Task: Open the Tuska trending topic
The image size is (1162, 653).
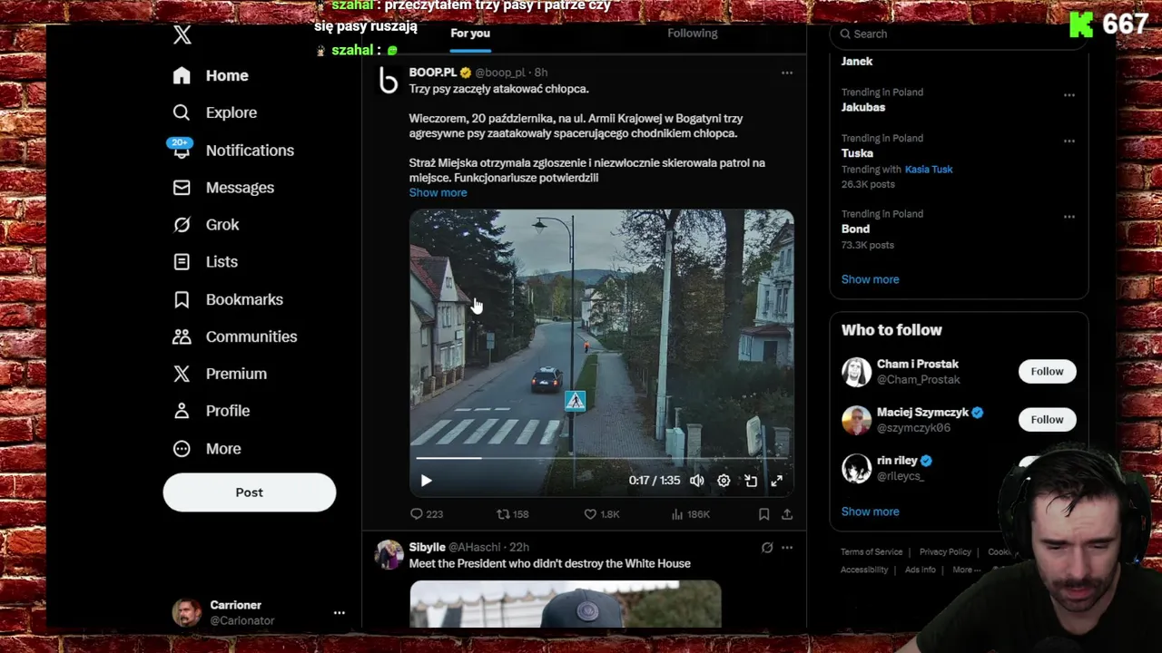Action: click(857, 153)
